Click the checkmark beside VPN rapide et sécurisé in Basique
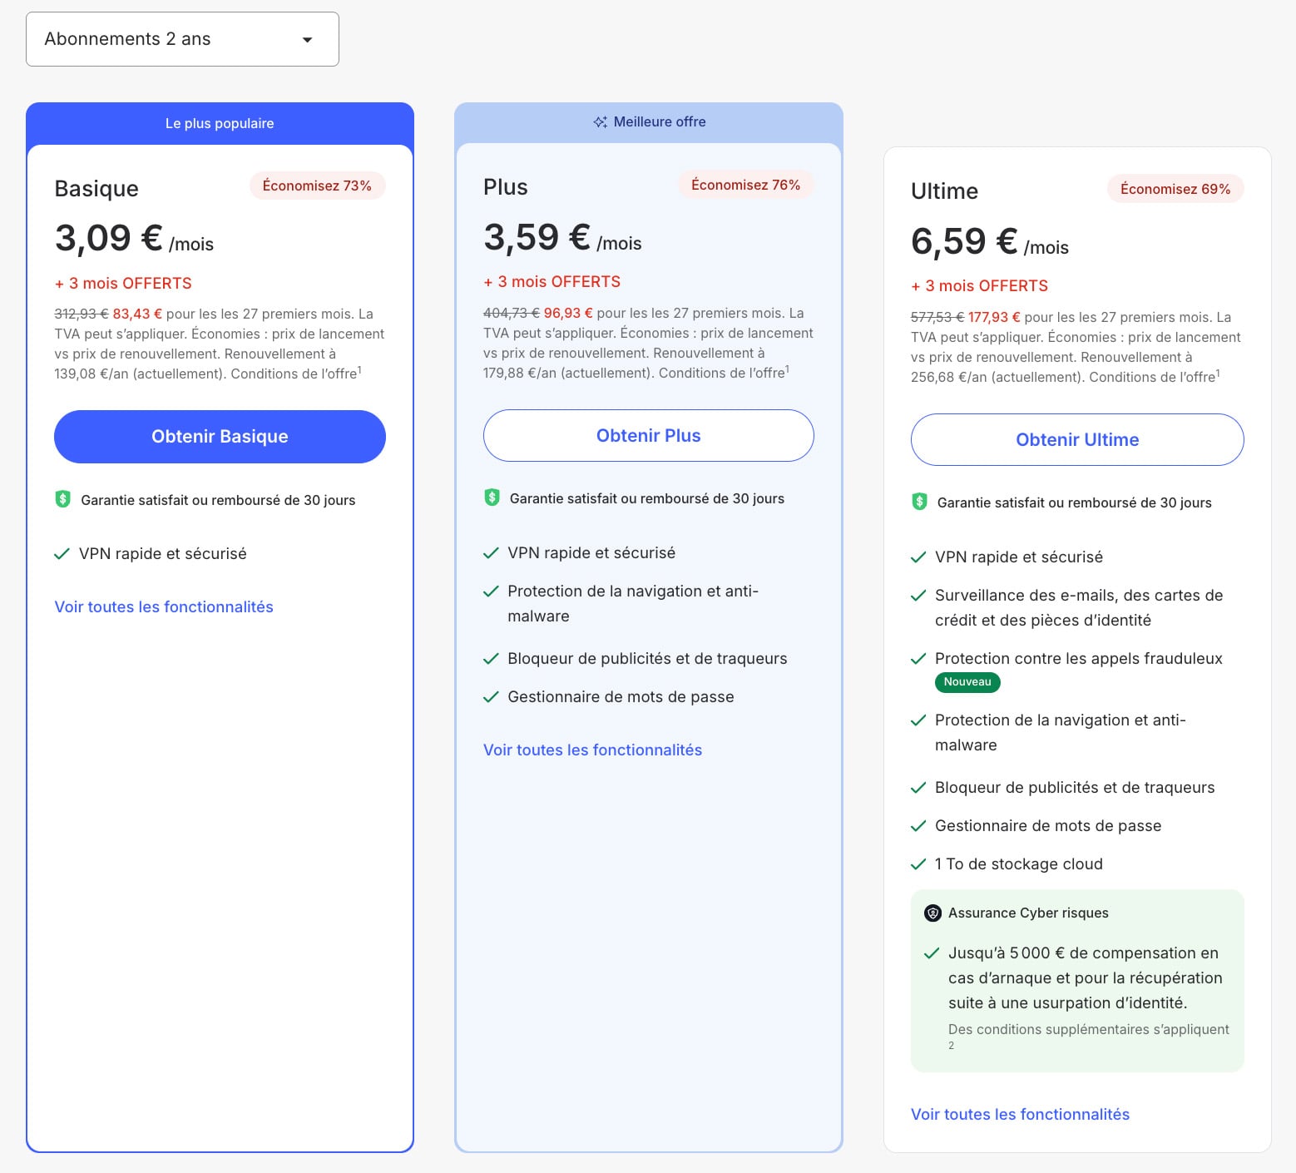Image resolution: width=1296 pixels, height=1173 pixels. click(62, 552)
